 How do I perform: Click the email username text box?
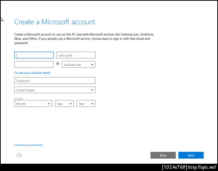click(34, 65)
